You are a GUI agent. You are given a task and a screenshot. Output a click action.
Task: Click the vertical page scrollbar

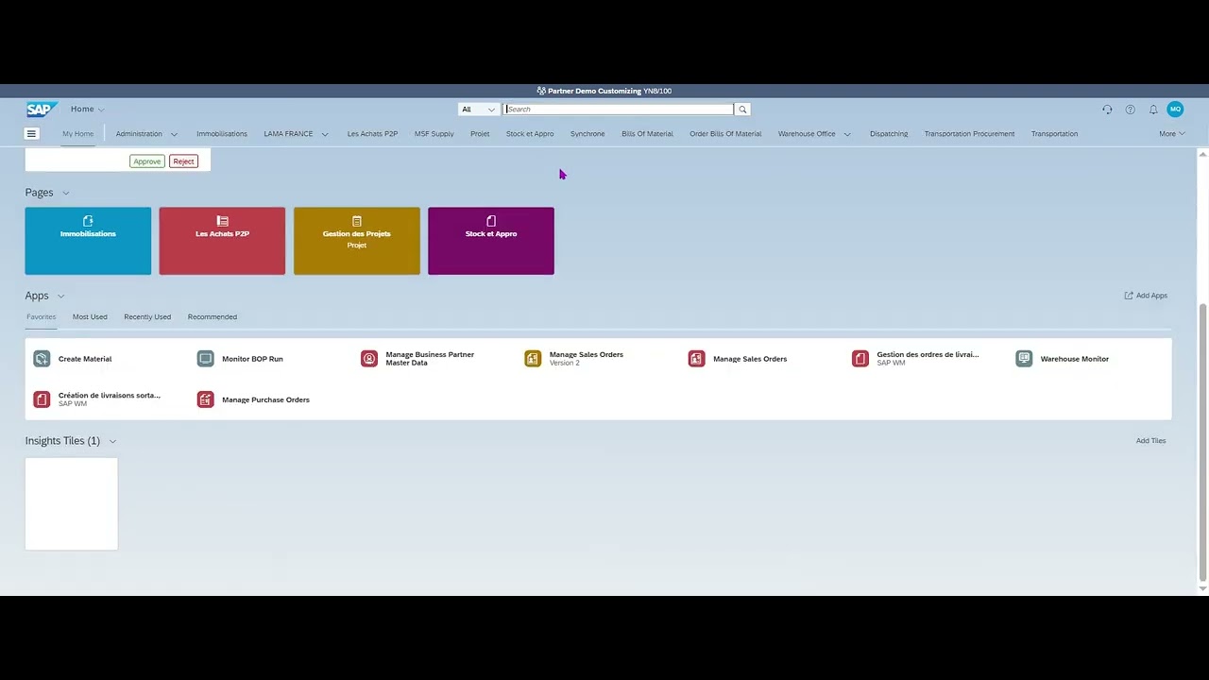tap(1202, 442)
